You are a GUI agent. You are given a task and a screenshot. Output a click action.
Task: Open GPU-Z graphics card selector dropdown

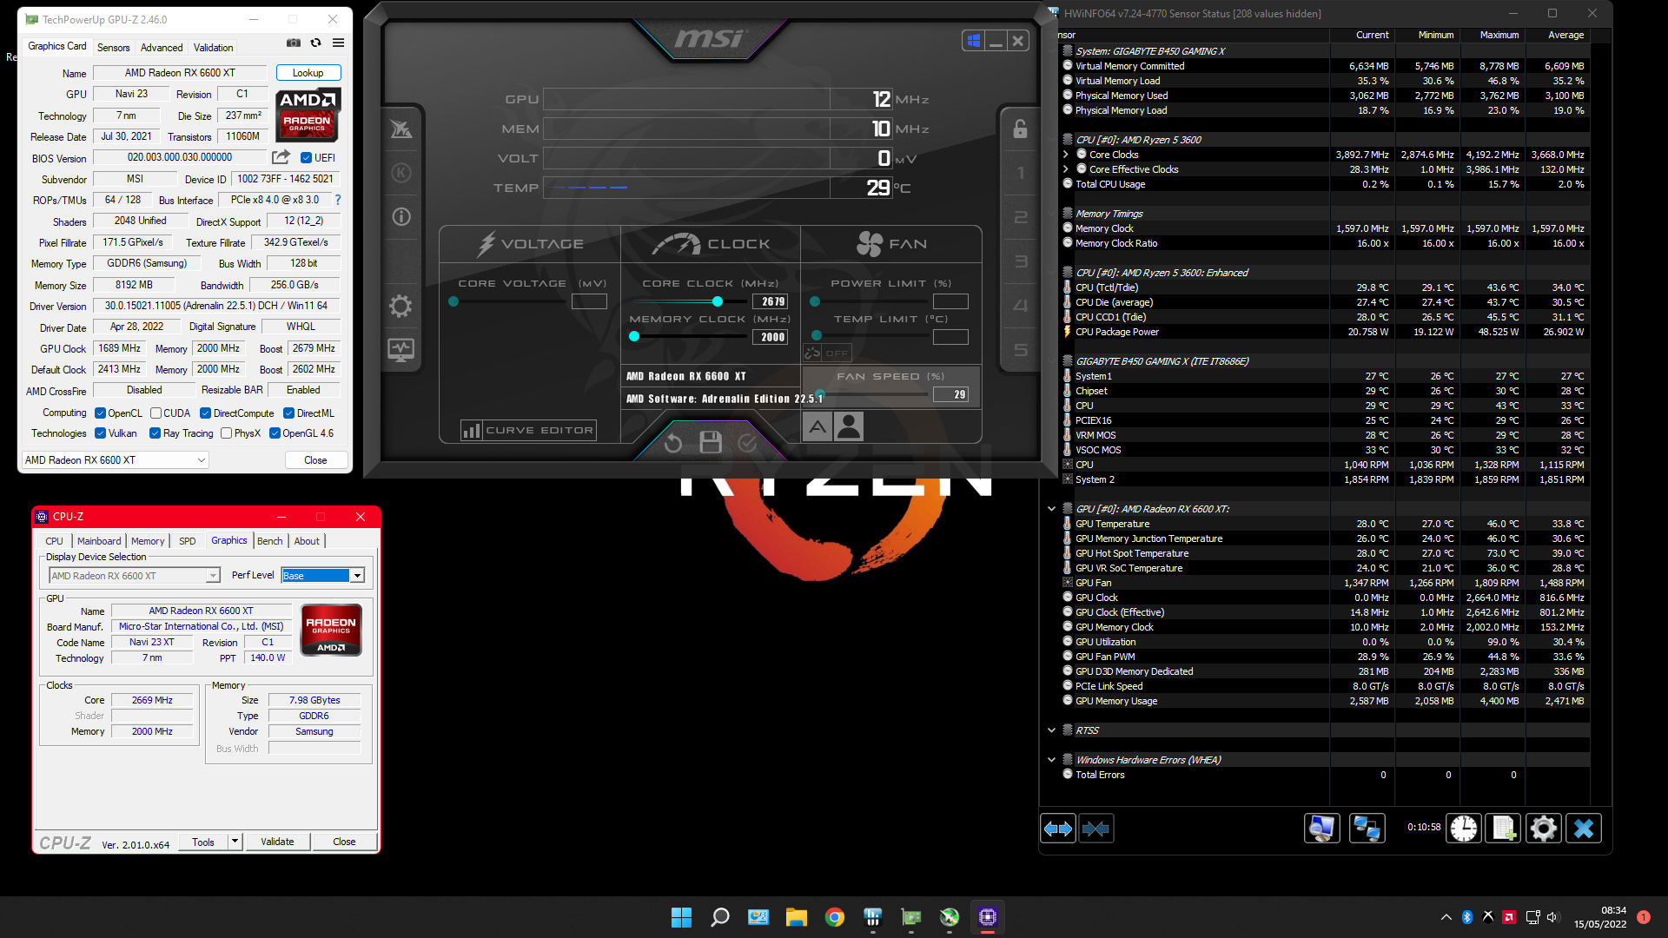click(x=115, y=460)
